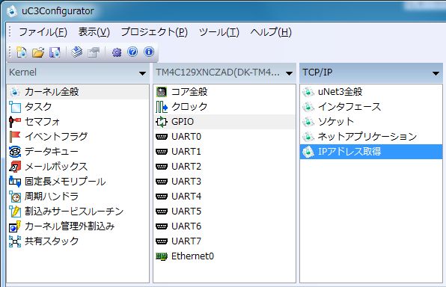
Task: Select カーネル全般 in Kernel list
Action: click(x=78, y=92)
